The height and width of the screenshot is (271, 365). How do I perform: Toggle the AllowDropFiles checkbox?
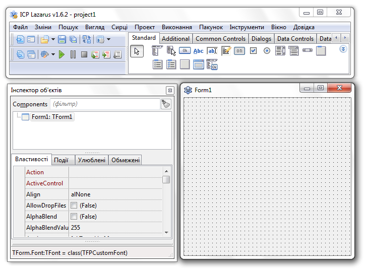[x=74, y=206]
